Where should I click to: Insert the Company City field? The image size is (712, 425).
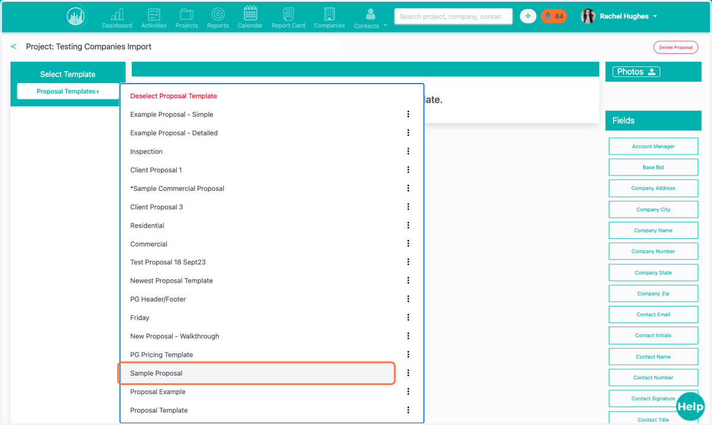click(653, 209)
